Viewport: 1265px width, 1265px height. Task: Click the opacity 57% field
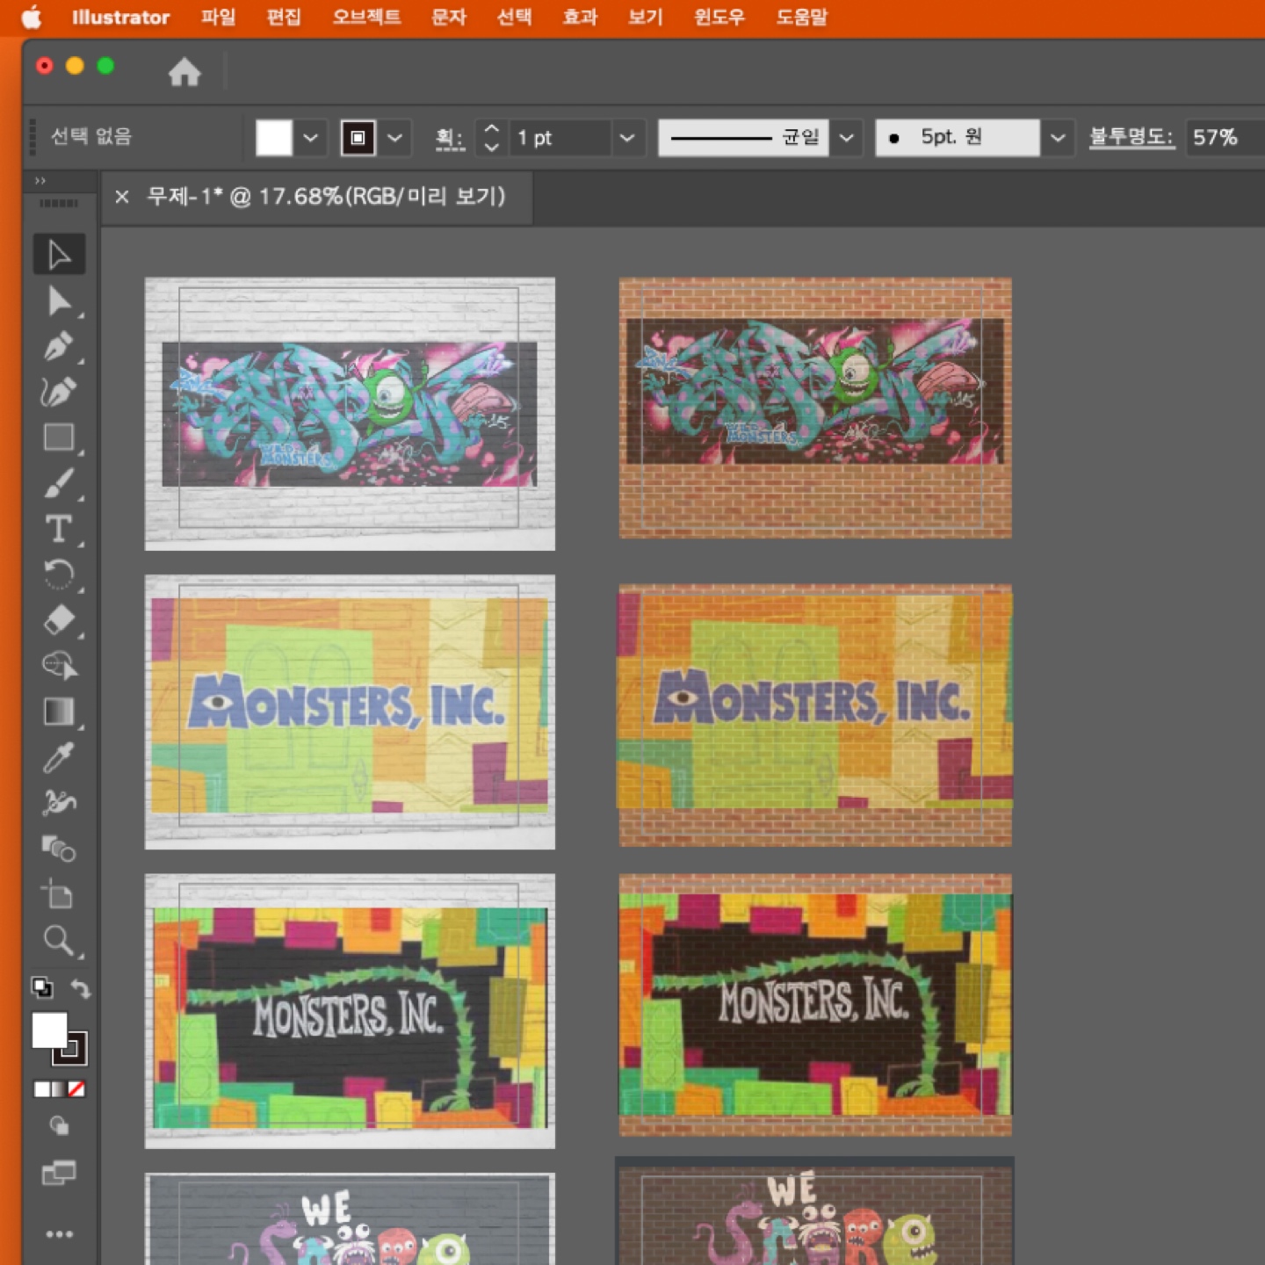click(1225, 138)
